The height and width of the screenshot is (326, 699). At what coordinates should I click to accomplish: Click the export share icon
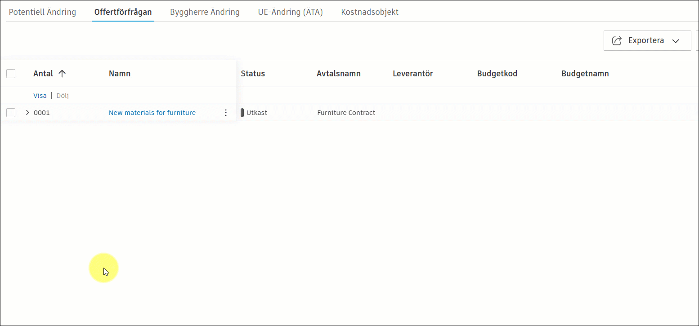click(616, 40)
